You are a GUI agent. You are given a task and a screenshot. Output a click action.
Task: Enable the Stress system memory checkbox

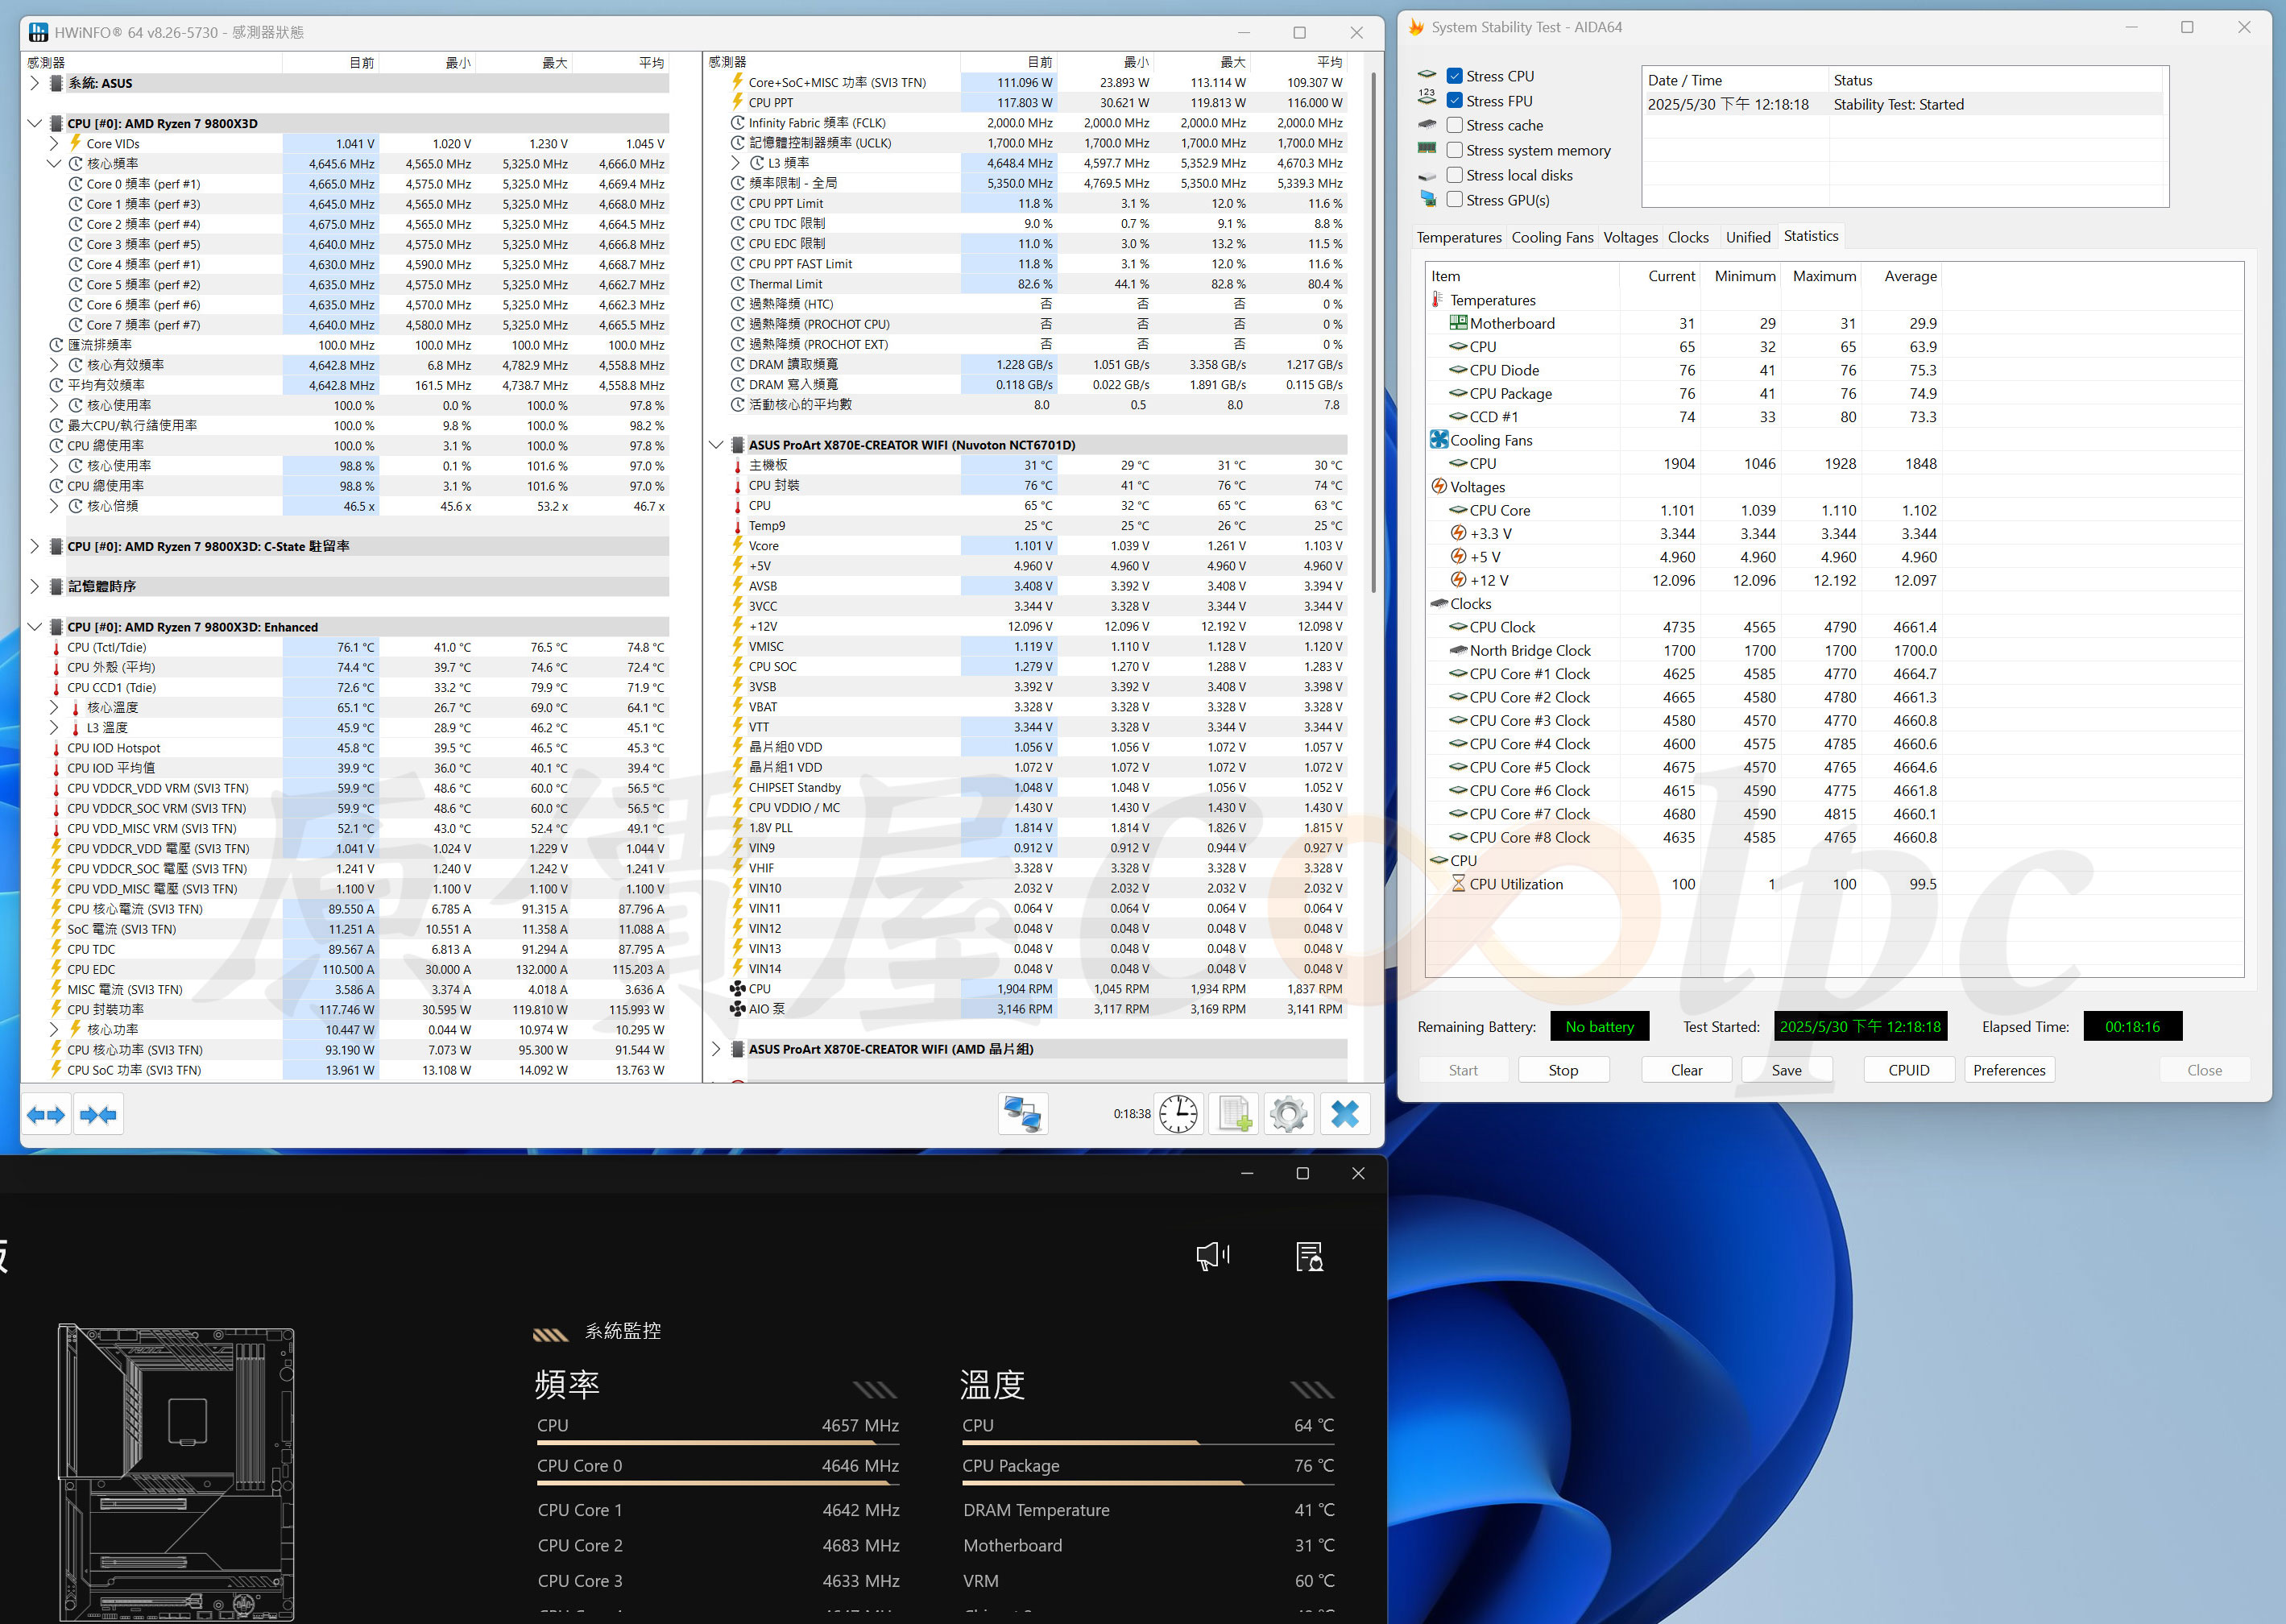point(1455,150)
